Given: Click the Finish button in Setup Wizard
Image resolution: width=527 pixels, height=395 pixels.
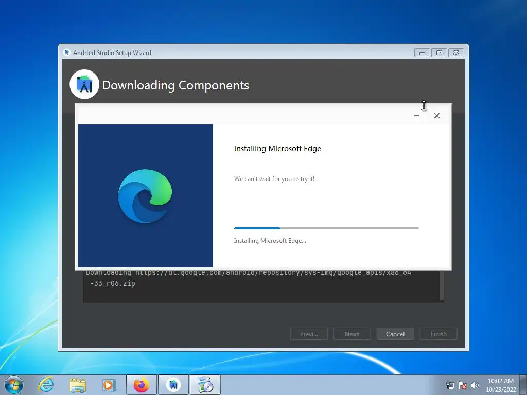Looking at the screenshot, I should point(438,334).
